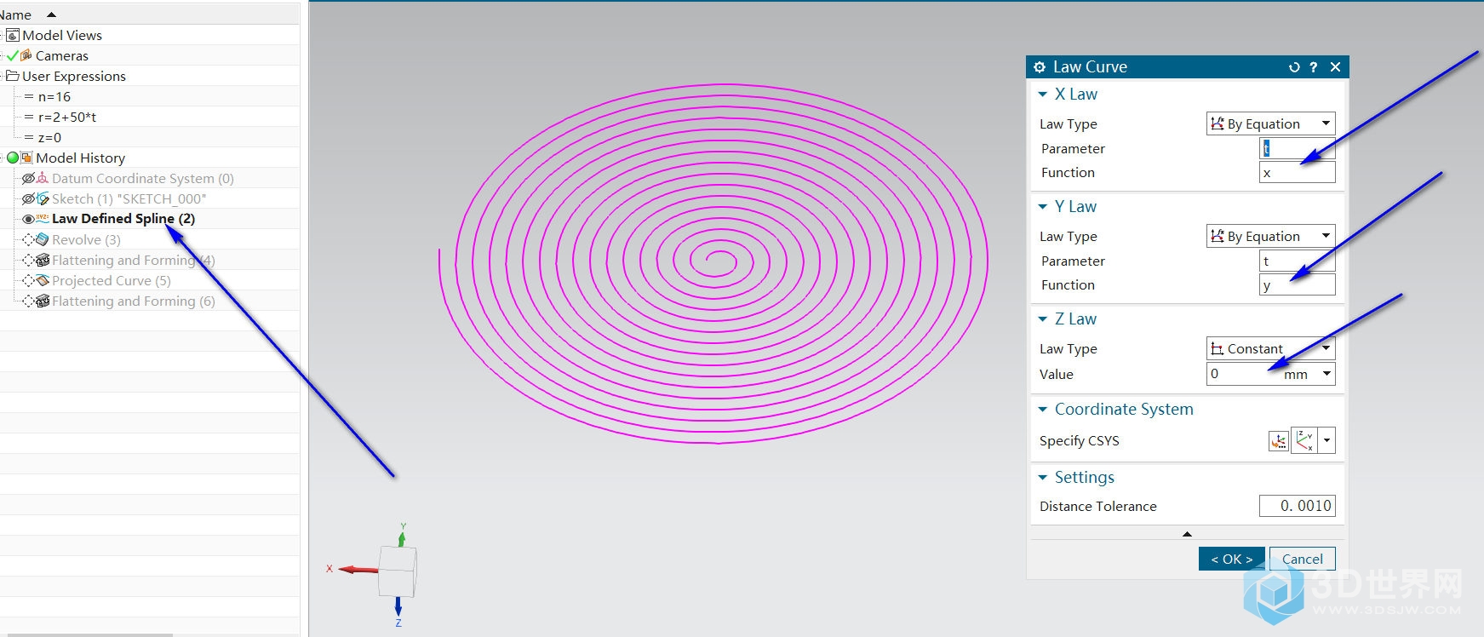1484x637 pixels.
Task: Click the Projected Curve (5) icon
Action: pyautogui.click(x=43, y=280)
